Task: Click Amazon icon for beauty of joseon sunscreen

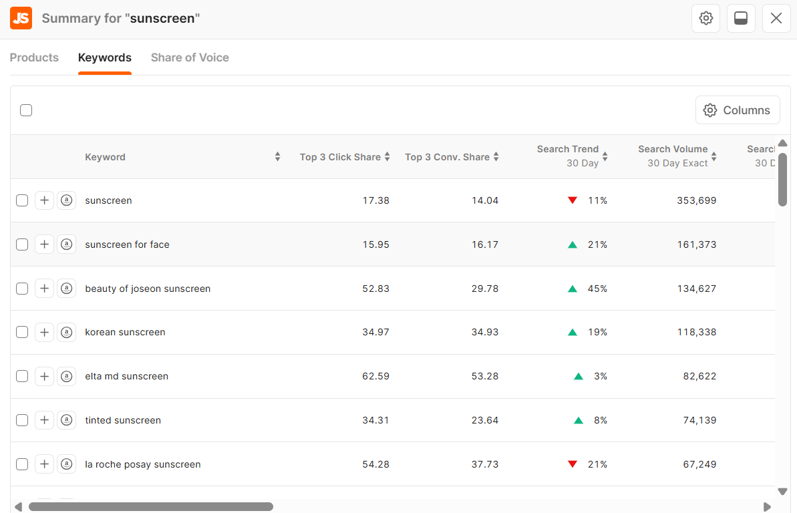Action: (66, 289)
